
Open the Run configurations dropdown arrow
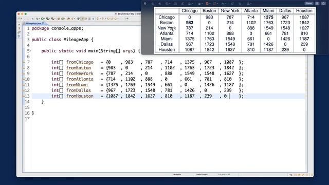point(45,19)
